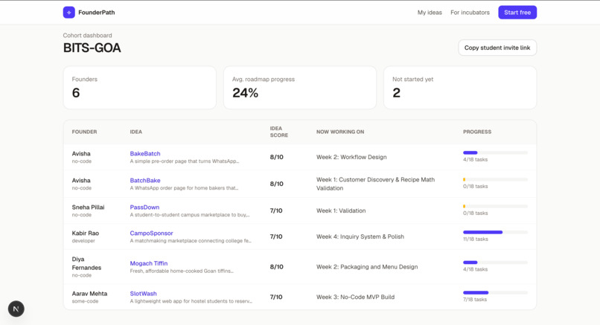Click the FounderPath logo icon
The image size is (600, 325).
pyautogui.click(x=69, y=12)
